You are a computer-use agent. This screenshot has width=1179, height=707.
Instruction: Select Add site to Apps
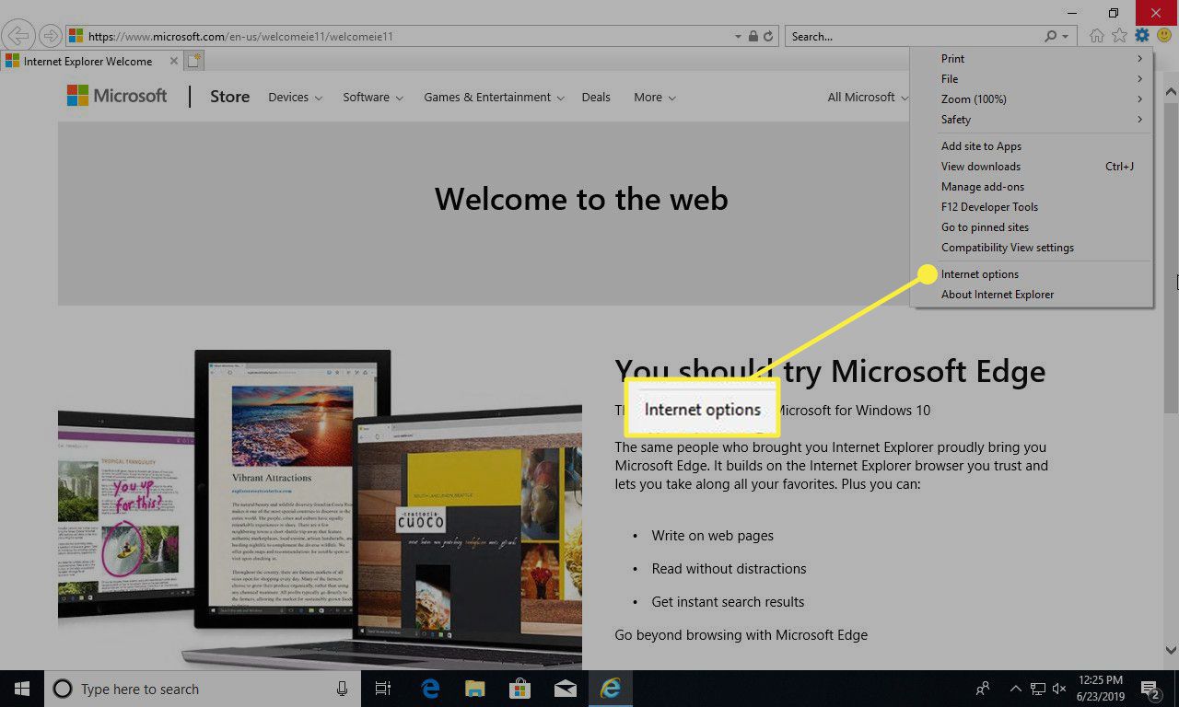point(1031,146)
